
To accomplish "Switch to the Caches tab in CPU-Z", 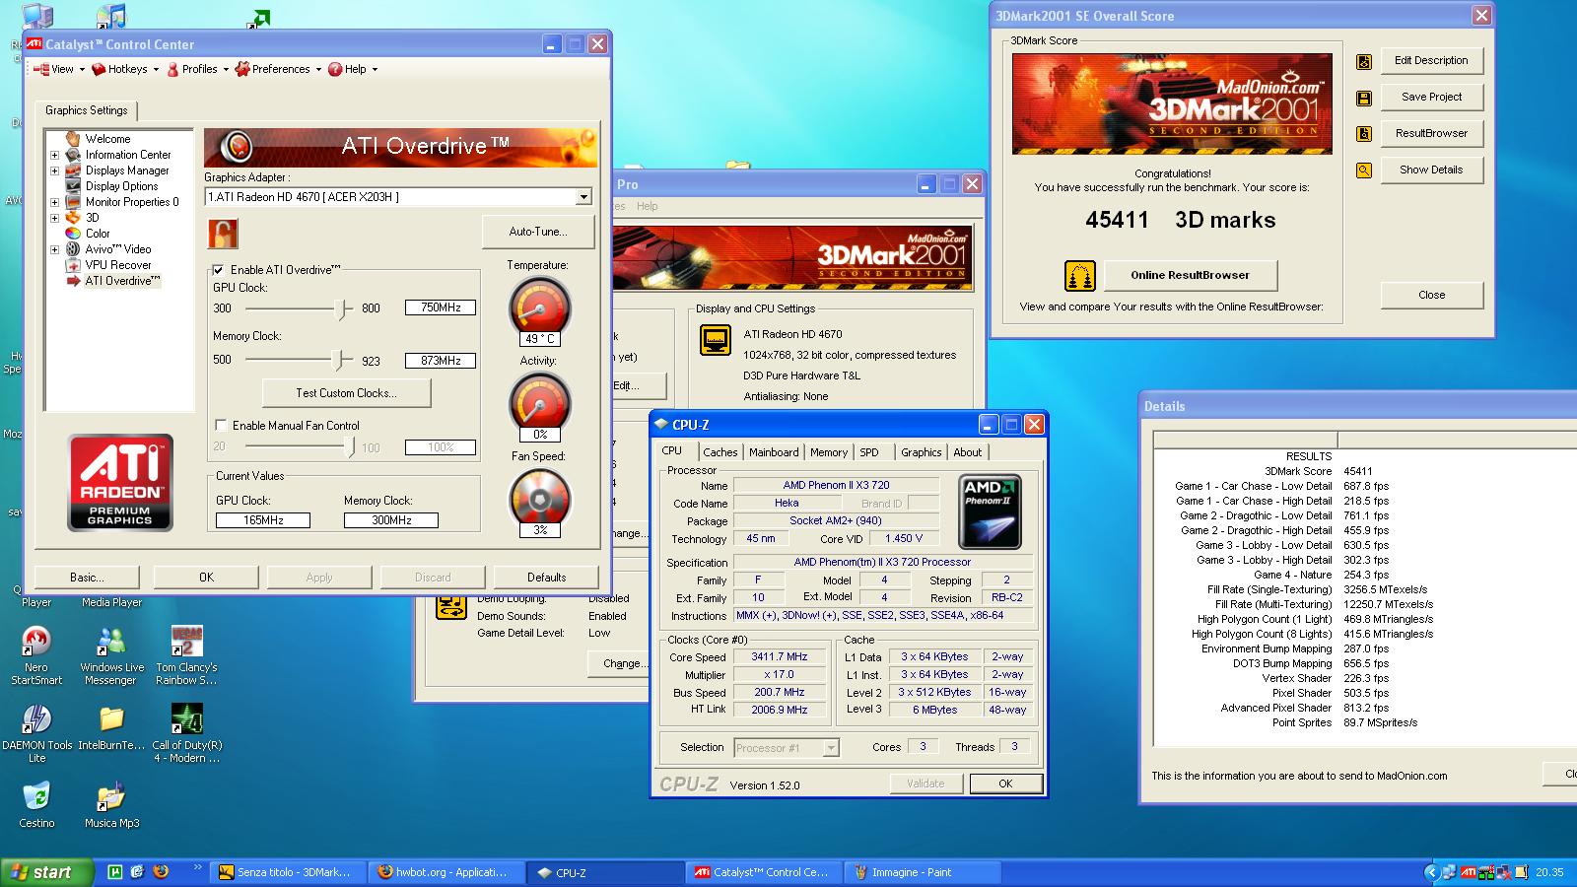I will (720, 452).
